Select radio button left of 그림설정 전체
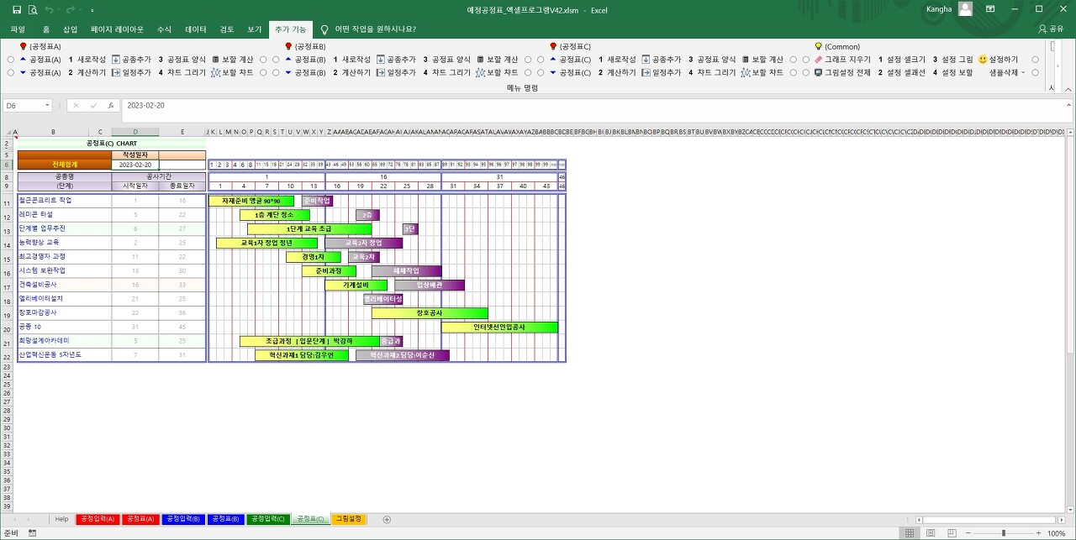This screenshot has height=540, width=1076. tap(805, 73)
